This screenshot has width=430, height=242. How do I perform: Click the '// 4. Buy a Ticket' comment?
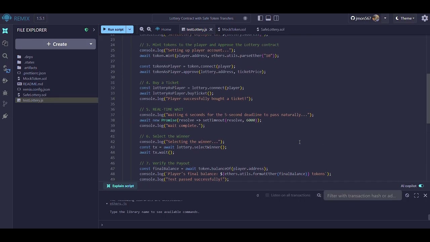[x=159, y=82]
